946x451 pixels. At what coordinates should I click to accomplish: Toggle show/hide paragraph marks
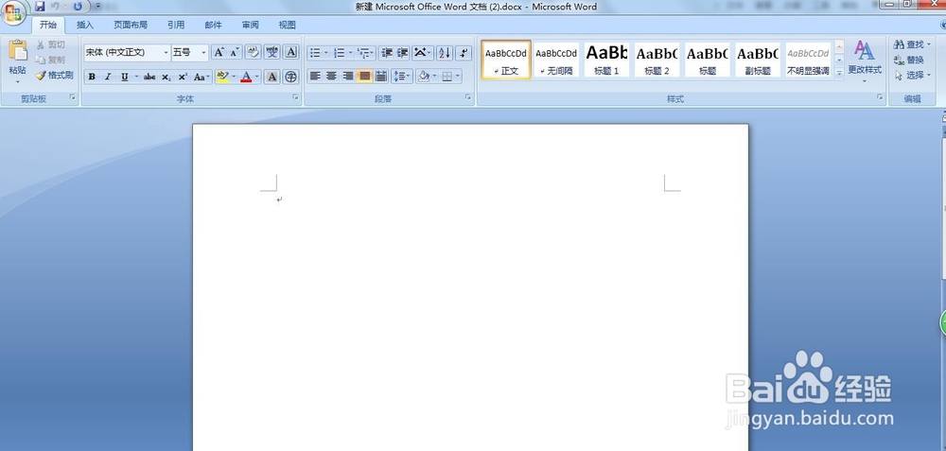point(464,53)
